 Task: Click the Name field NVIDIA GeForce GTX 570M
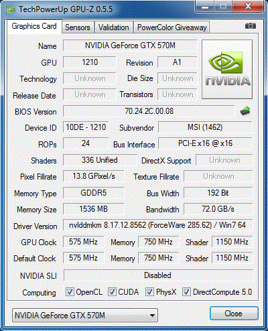coord(130,46)
